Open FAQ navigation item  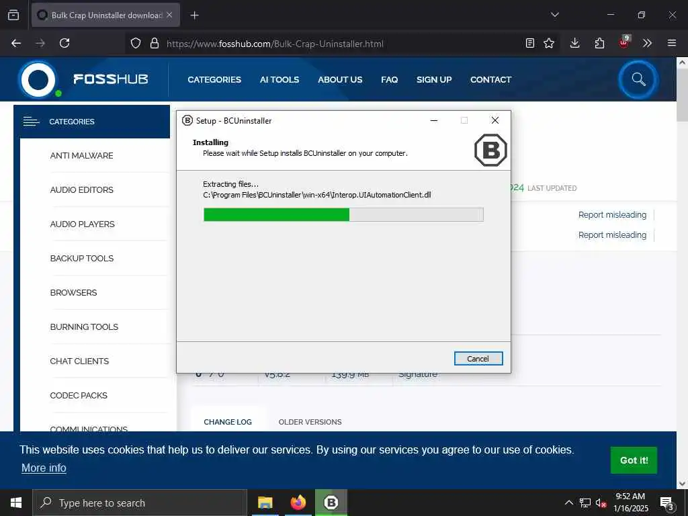[389, 80]
